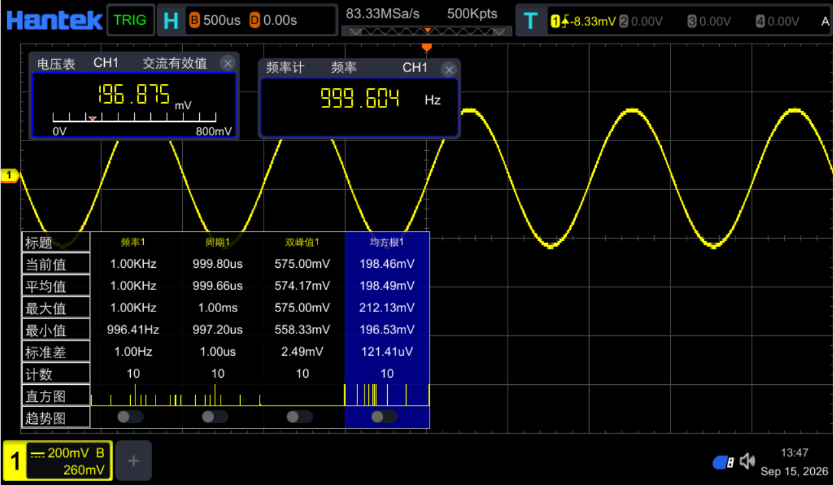
Task: Select the trigger channel 4 badge
Action: (x=760, y=21)
